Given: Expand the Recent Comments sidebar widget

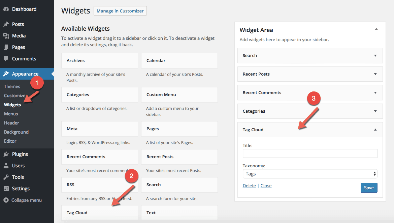Looking at the screenshot, I should pos(375,93).
